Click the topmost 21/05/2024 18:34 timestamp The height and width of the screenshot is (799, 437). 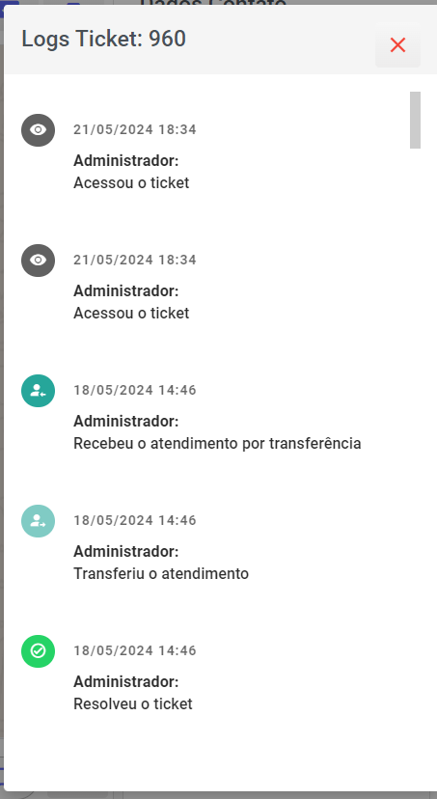point(135,129)
